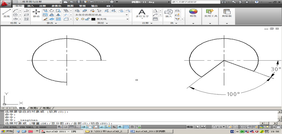Click the Plot/Print icon in quick access toolbar
282x134 pixels.
click(x=112, y=2)
